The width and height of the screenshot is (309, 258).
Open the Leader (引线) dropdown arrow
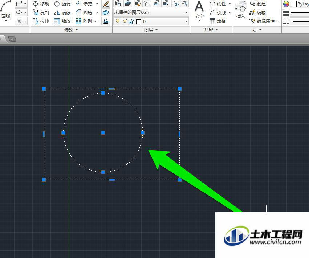coord(229,12)
